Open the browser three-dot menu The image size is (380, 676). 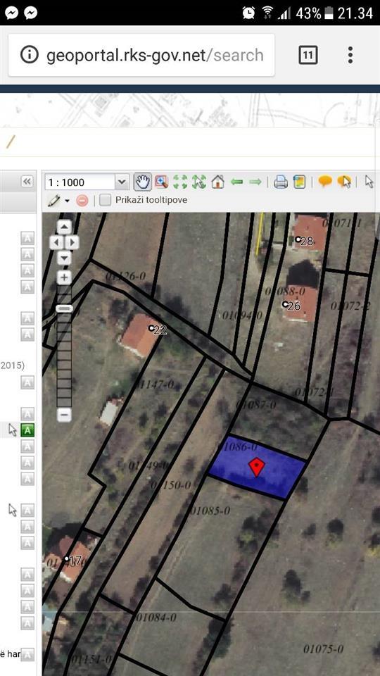tap(350, 55)
